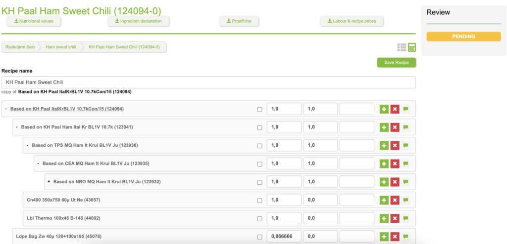
Task: Add item under NRO MQ Ham row
Action: pos(384,182)
